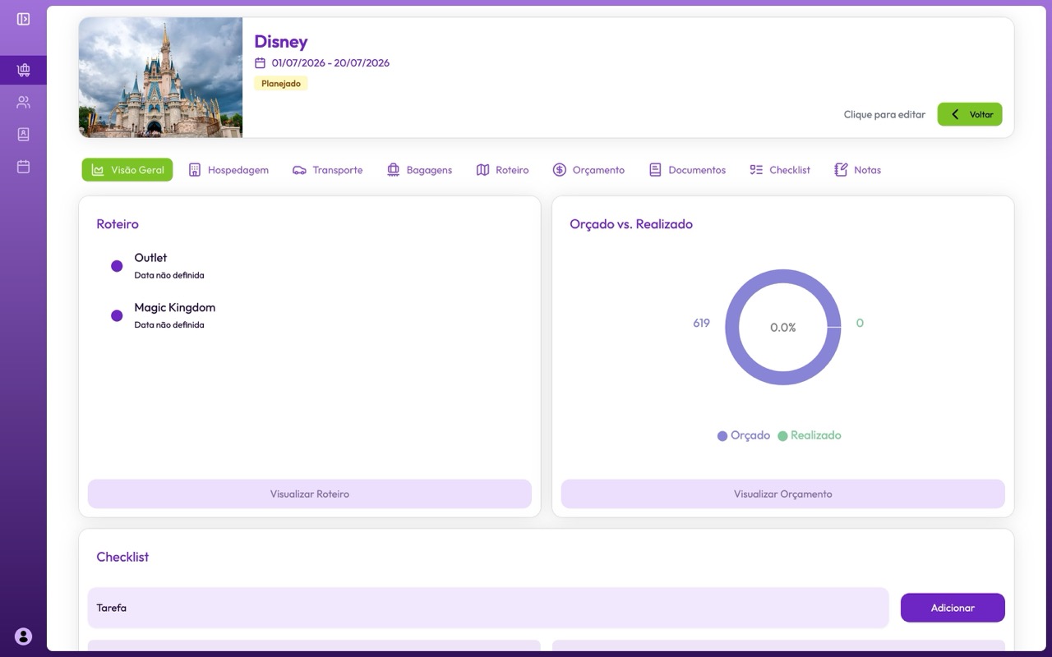Viewport: 1052px width, 657px height.
Task: Toggle the Orçado legend swatch
Action: pos(722,436)
